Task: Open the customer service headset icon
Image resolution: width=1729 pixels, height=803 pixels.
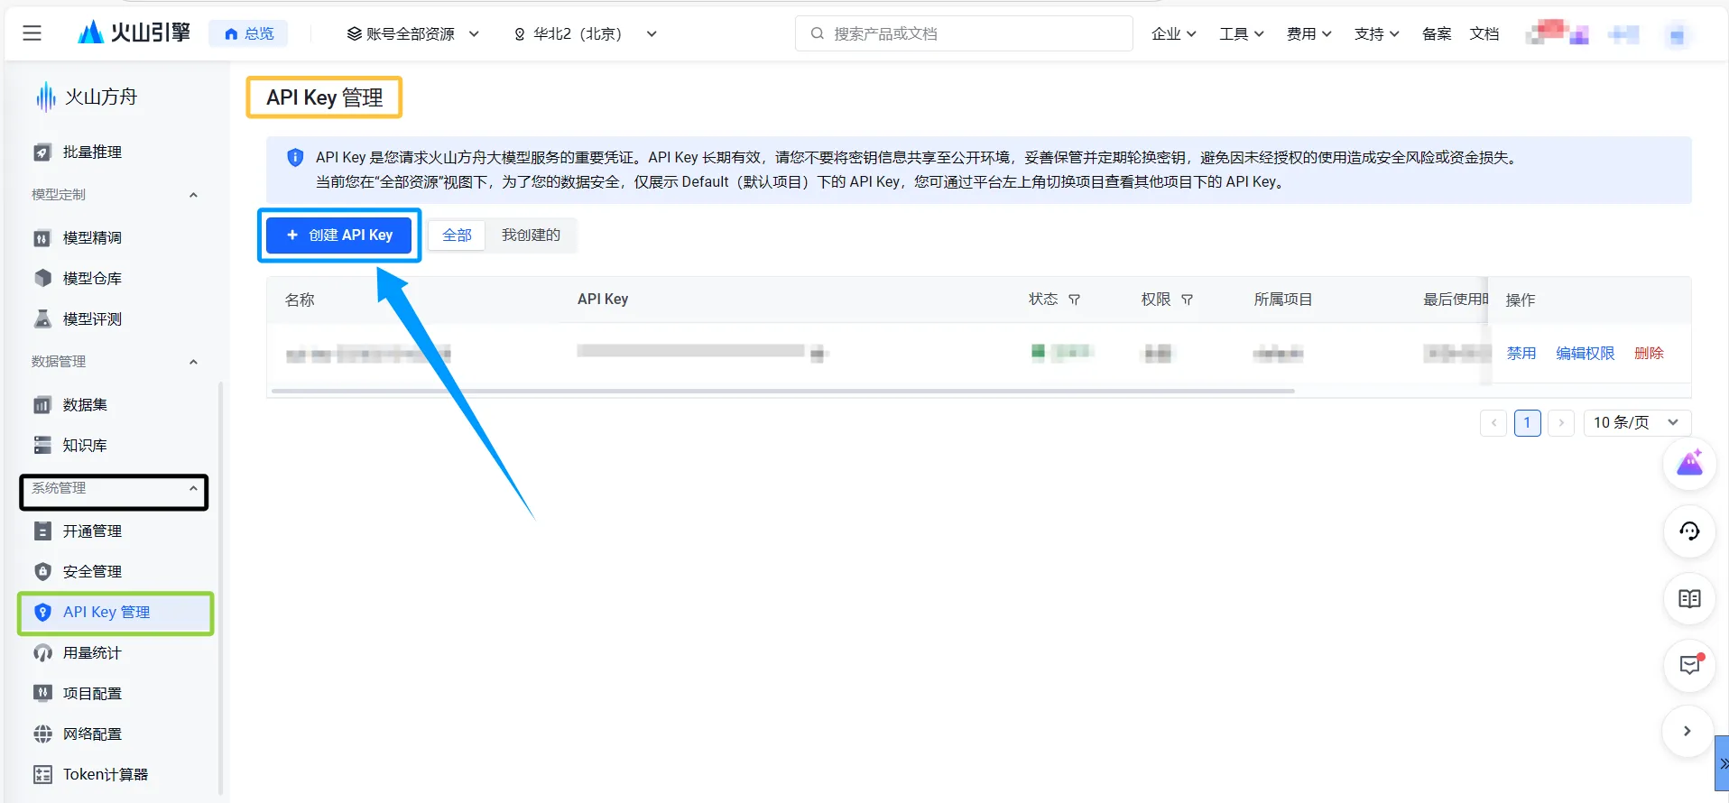Action: point(1689,531)
